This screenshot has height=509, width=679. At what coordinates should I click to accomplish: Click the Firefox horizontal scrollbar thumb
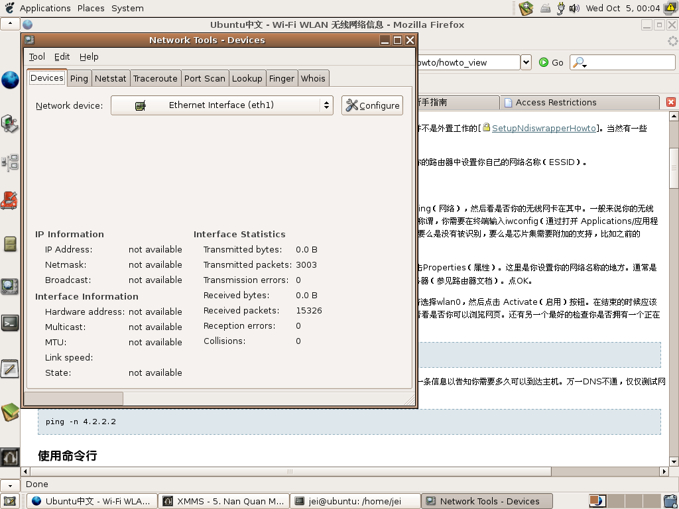290,471
